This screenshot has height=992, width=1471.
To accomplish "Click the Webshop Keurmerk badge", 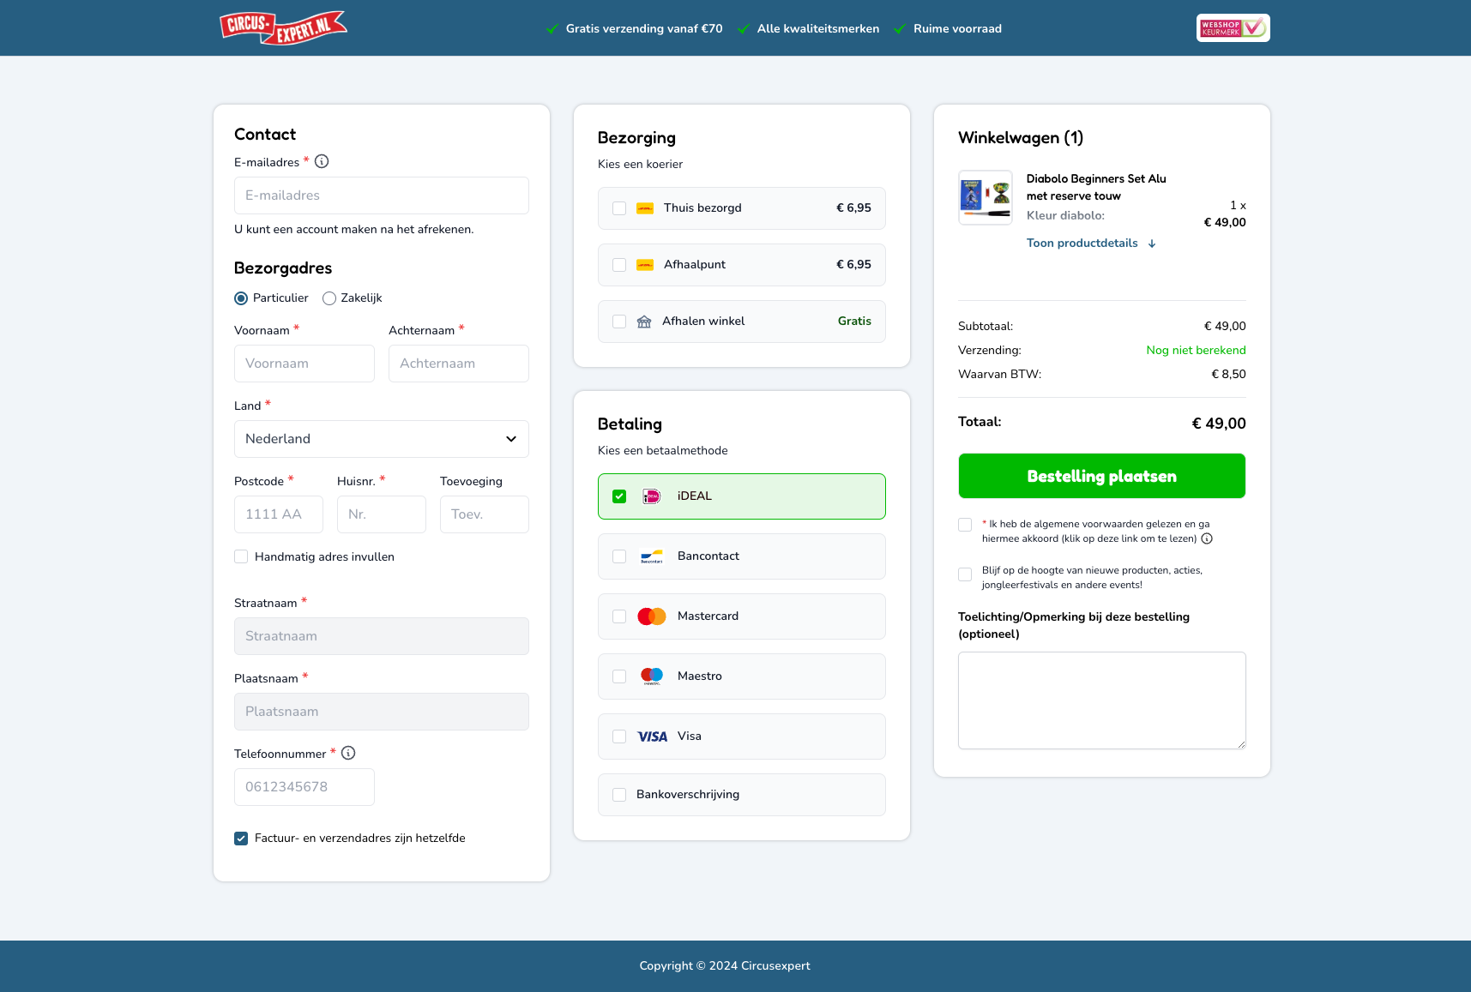I will pos(1233,27).
